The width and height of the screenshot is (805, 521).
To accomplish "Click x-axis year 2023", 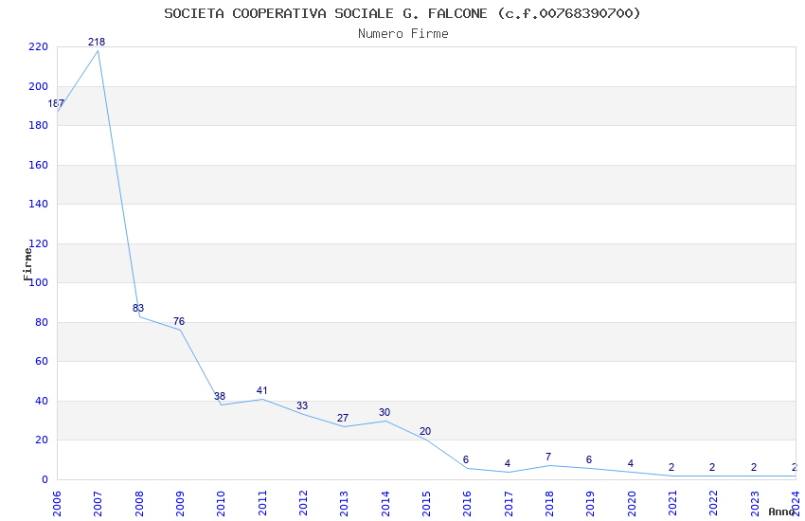I will pyautogui.click(x=755, y=503).
